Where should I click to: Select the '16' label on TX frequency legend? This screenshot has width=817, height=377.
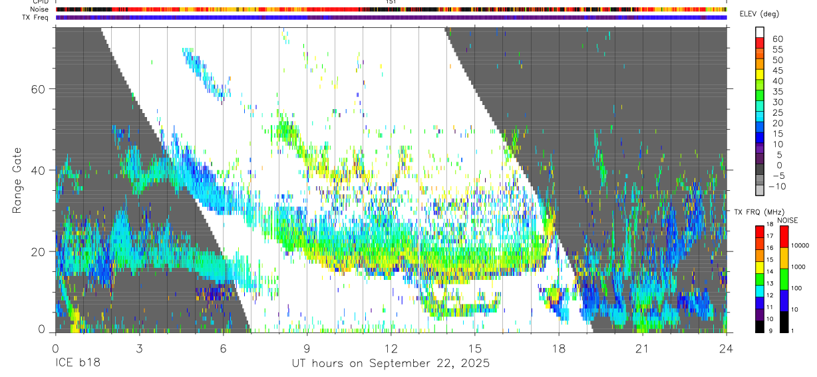tap(769, 247)
